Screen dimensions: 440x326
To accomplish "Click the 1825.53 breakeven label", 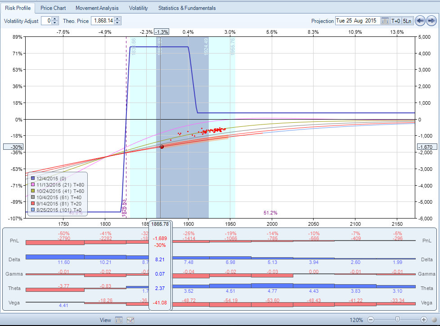I will tap(124, 208).
